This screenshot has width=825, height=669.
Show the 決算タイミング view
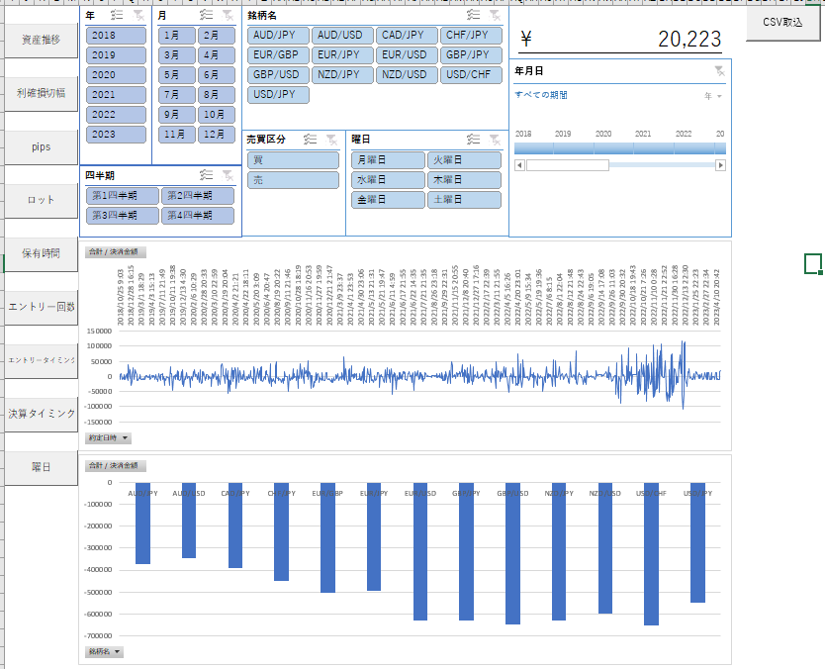click(41, 415)
